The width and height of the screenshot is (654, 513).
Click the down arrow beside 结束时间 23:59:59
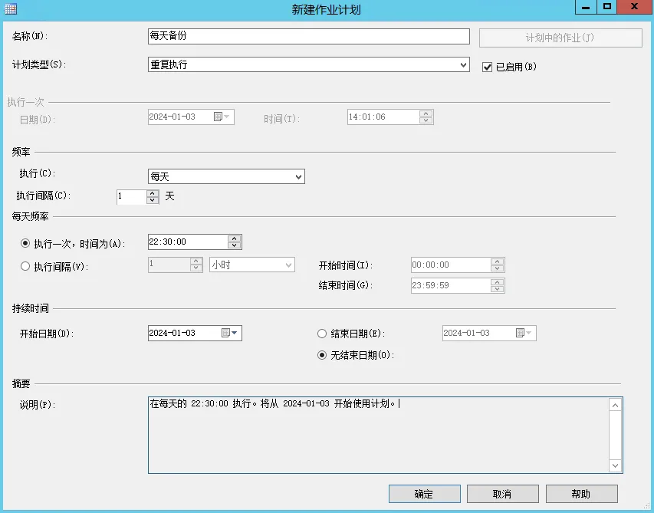pyautogui.click(x=498, y=288)
